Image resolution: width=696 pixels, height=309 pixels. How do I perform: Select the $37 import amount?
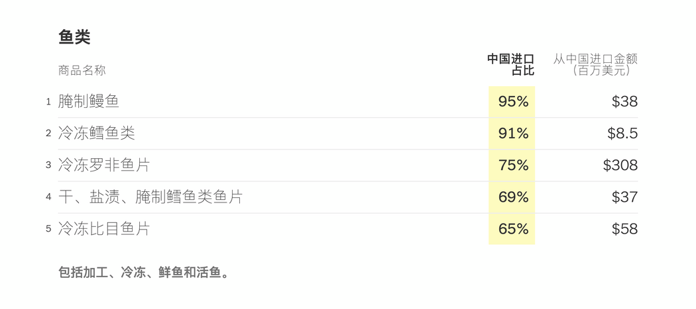pos(624,197)
